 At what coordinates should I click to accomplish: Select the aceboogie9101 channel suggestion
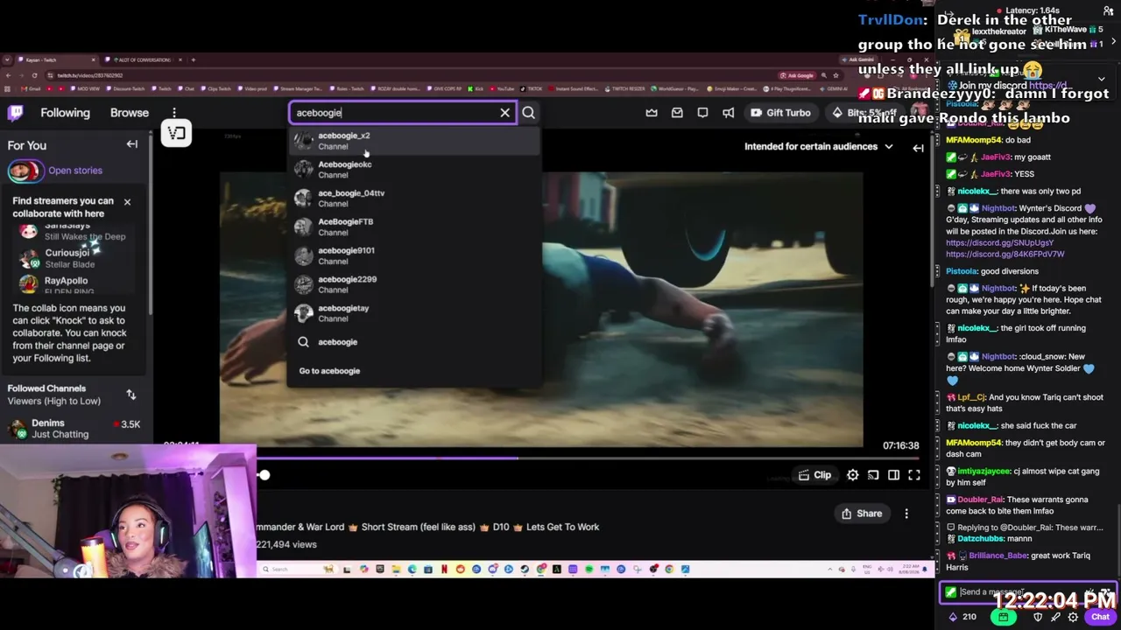(414, 255)
